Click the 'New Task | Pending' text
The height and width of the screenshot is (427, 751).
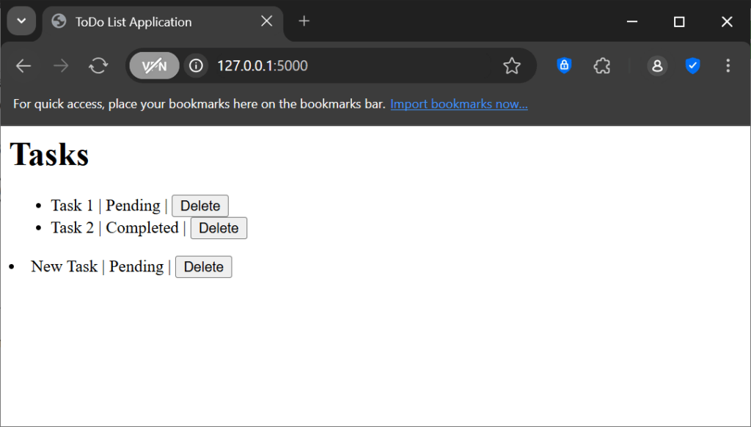pyautogui.click(x=98, y=266)
